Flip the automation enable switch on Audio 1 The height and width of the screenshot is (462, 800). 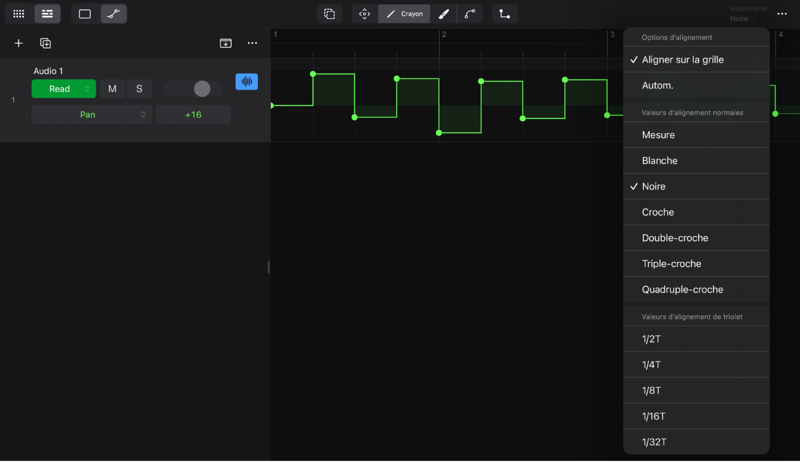pyautogui.click(x=193, y=88)
